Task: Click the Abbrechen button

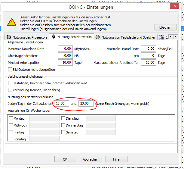Action: point(91,159)
